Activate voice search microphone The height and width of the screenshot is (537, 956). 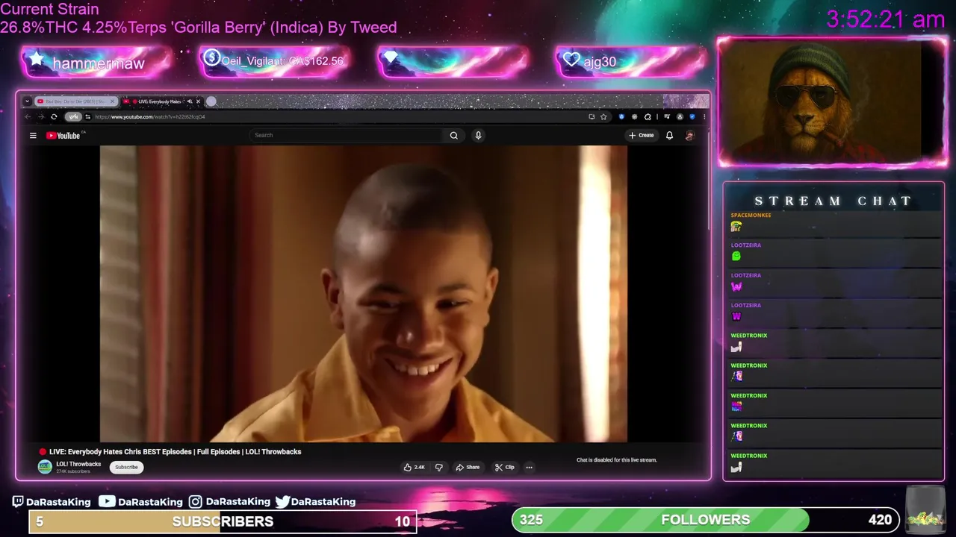point(478,135)
